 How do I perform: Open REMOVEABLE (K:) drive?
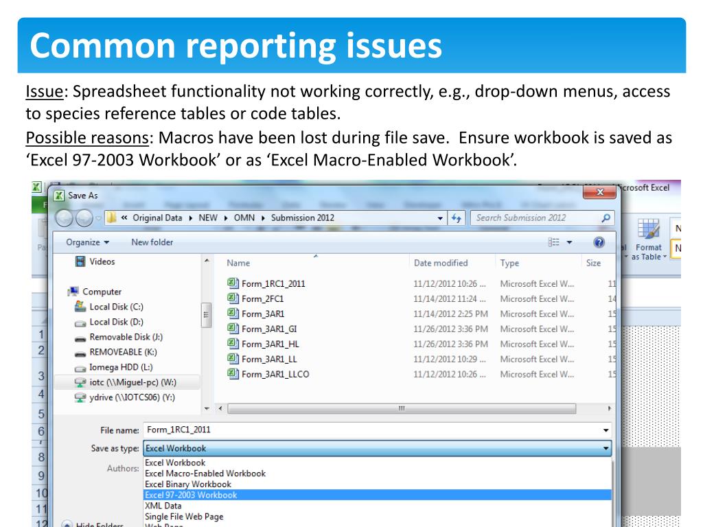[x=116, y=352]
